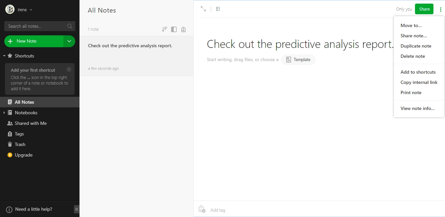Switch the note list view layout
The height and width of the screenshot is (217, 445).
(x=174, y=29)
